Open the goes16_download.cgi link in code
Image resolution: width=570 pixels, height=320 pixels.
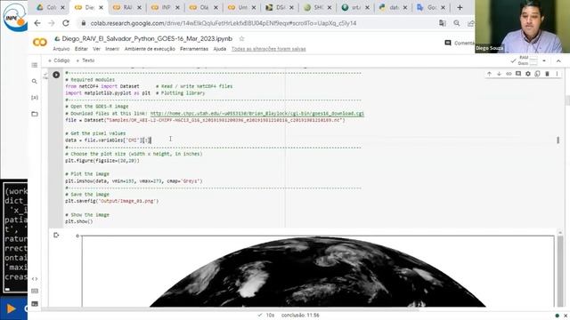tap(257, 113)
